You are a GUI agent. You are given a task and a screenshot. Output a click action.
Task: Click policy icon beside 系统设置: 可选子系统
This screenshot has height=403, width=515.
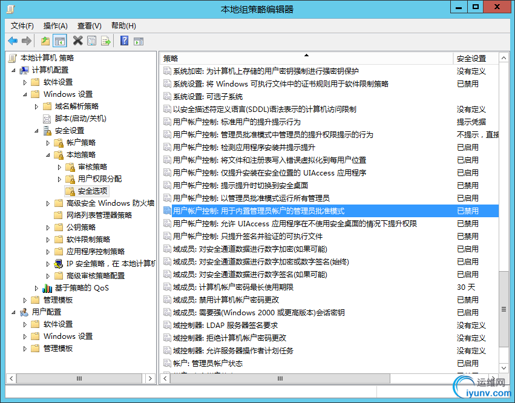167,96
